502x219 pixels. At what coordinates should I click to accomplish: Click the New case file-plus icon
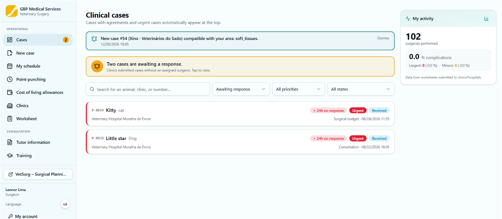click(10, 53)
